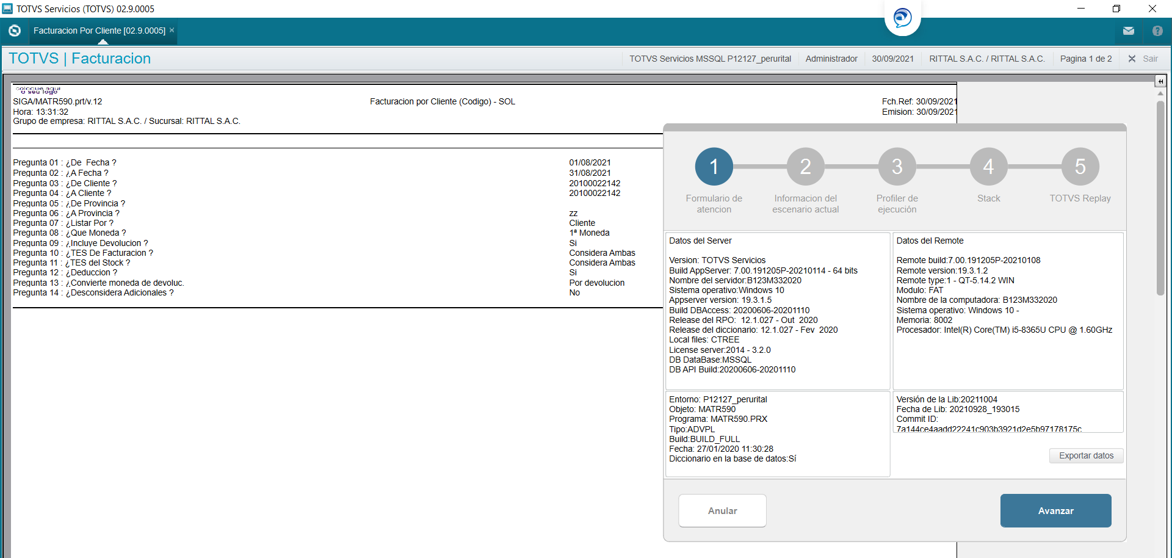Click the 'Versión de la Lib:20211004' line
The height and width of the screenshot is (558, 1172).
pos(947,399)
